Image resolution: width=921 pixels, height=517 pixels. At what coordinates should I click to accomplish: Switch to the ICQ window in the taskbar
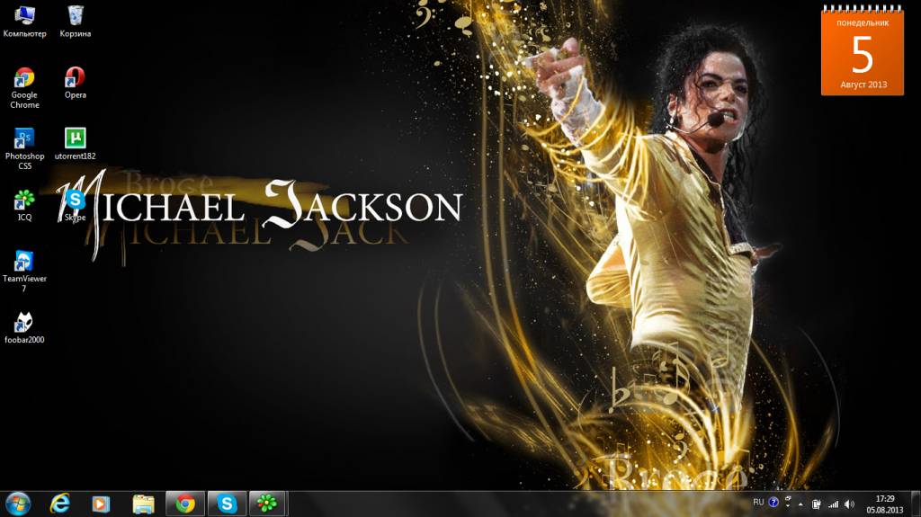(x=269, y=504)
